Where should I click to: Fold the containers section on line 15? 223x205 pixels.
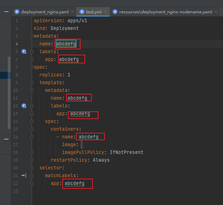click(32, 129)
